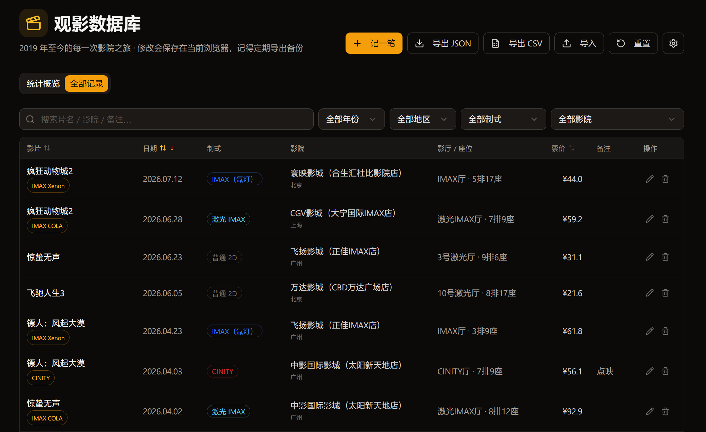
Task: Open the 全部制式 format dropdown
Action: (x=503, y=119)
